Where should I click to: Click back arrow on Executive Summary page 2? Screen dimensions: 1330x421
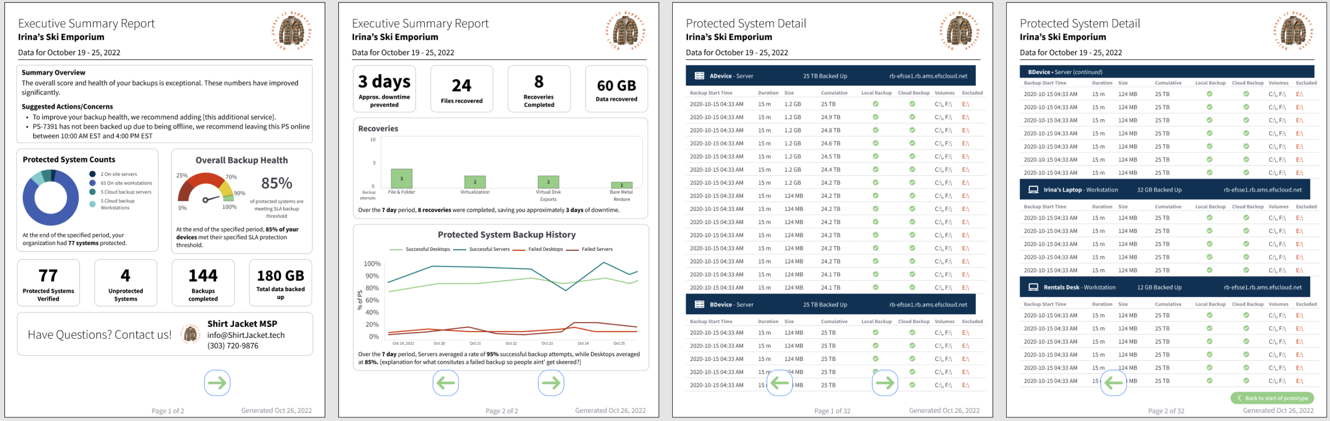(445, 383)
